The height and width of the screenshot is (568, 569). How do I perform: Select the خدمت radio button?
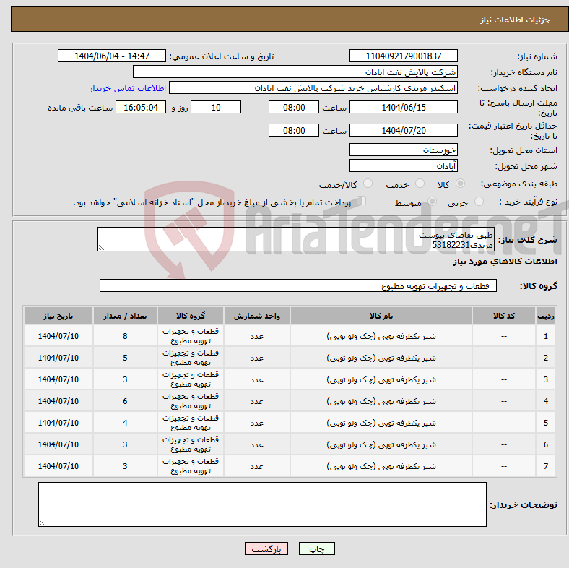click(420, 184)
